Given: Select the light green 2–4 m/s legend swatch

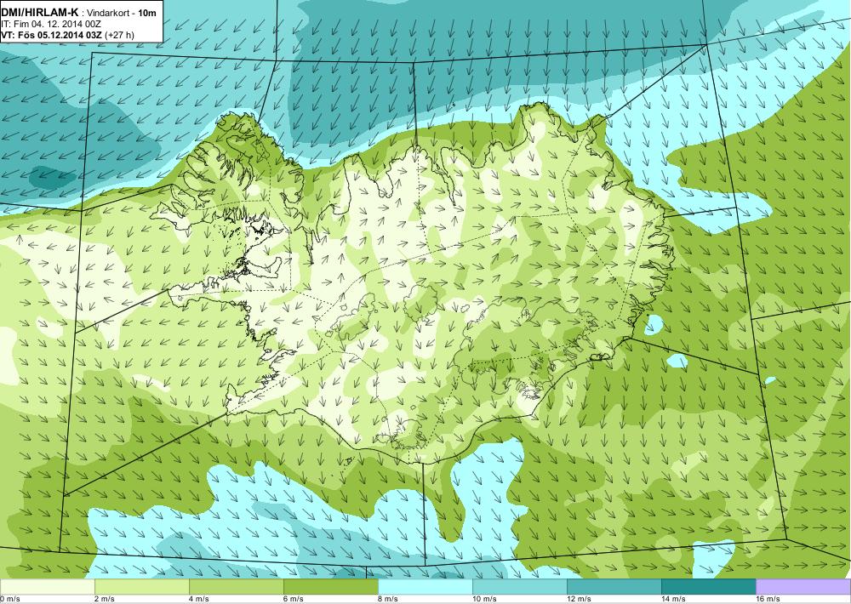Looking at the screenshot, I should [x=142, y=587].
